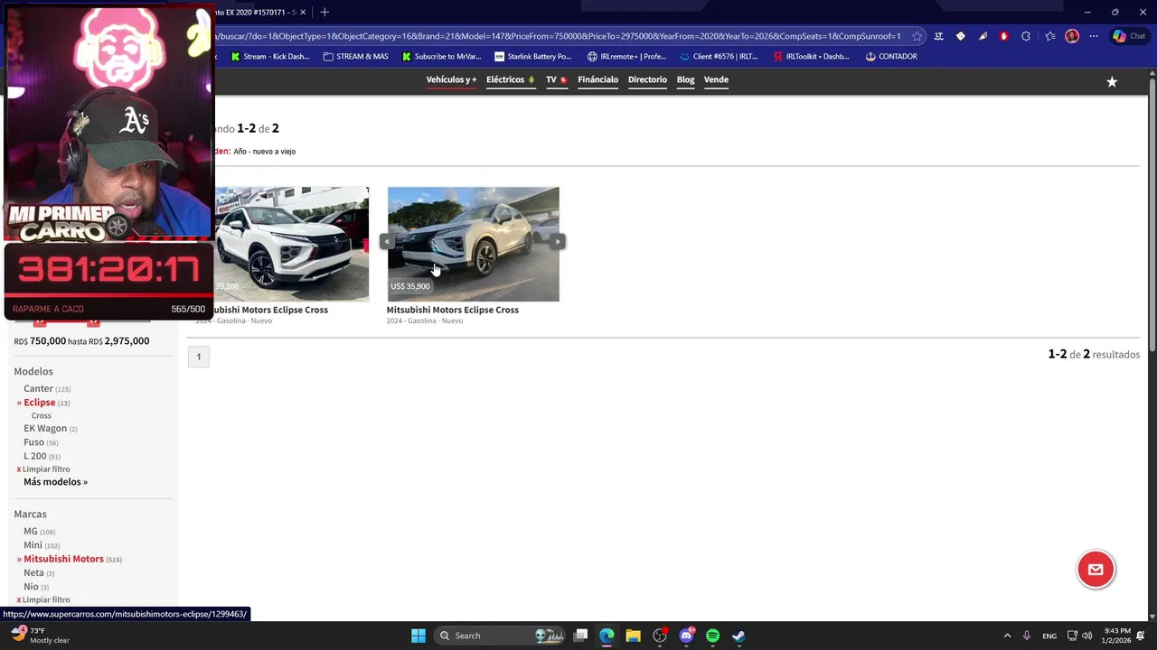
Task: Select the Eclipse model filter
Action: (x=39, y=403)
